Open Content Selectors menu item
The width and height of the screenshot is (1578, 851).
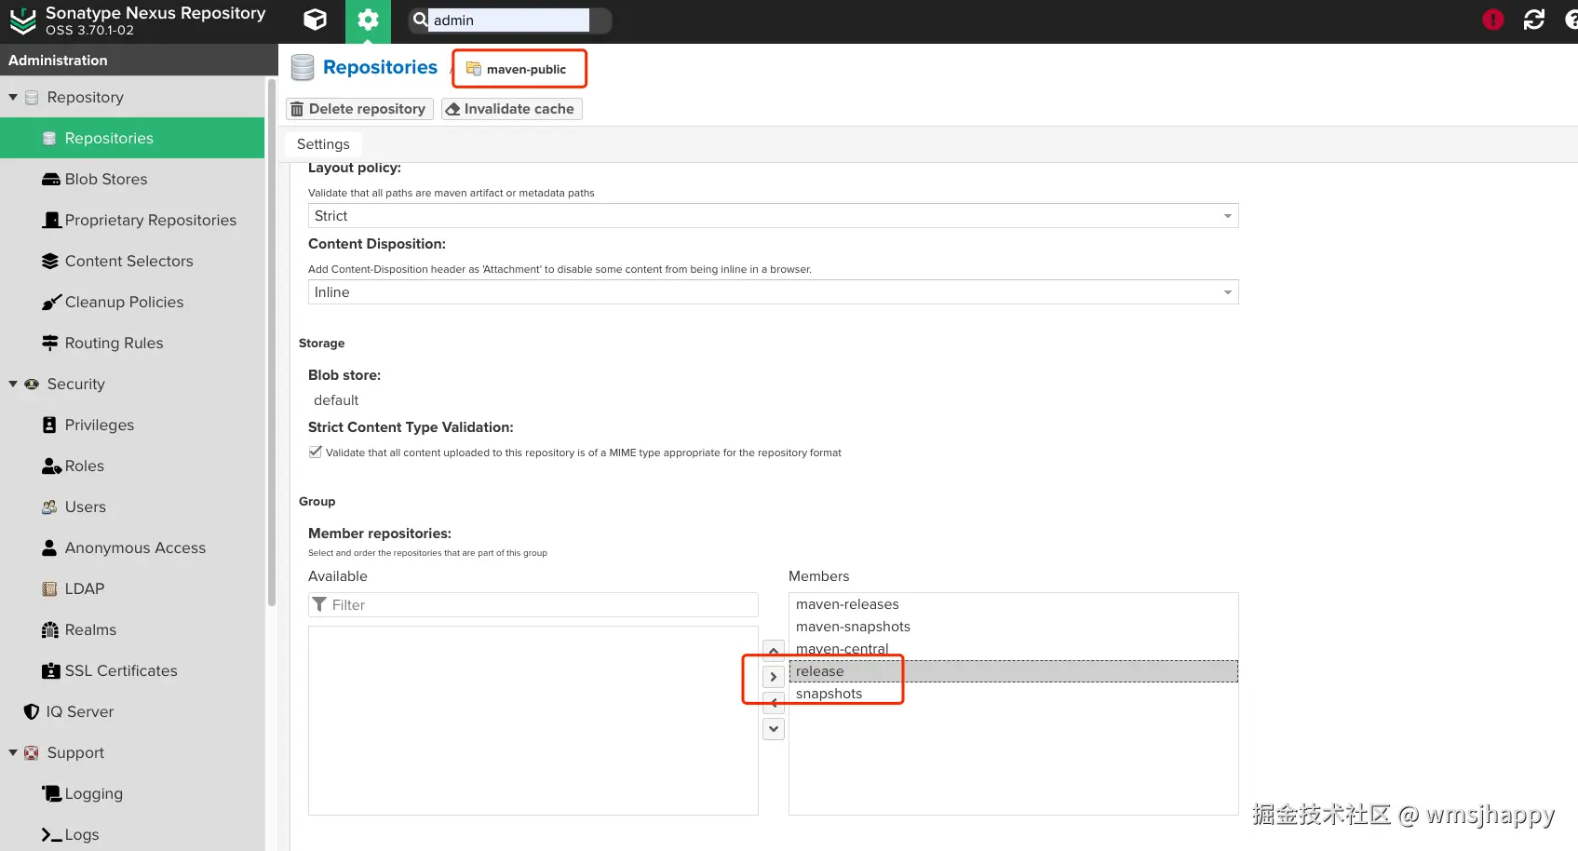[x=132, y=261]
